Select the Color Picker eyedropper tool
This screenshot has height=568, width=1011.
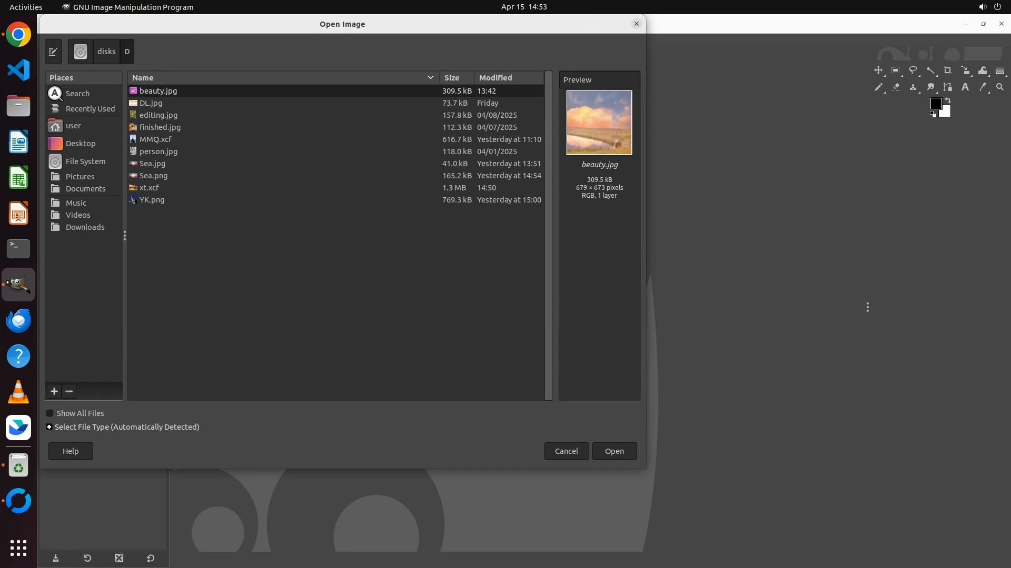[983, 87]
